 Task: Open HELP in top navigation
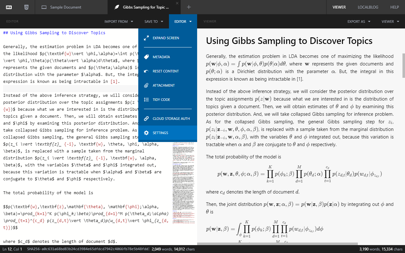pyautogui.click(x=395, y=7)
